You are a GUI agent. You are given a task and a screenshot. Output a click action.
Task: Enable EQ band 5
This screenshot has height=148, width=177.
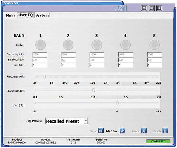point(155,45)
